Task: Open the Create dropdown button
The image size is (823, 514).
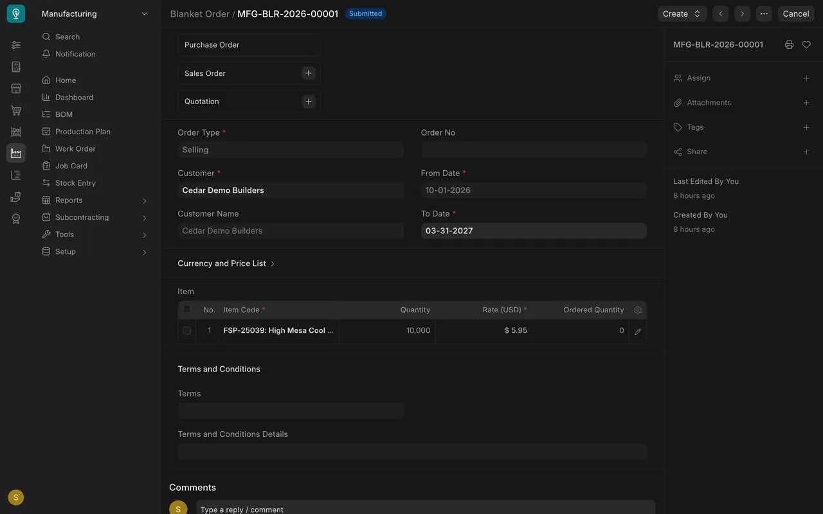Action: tap(682, 13)
